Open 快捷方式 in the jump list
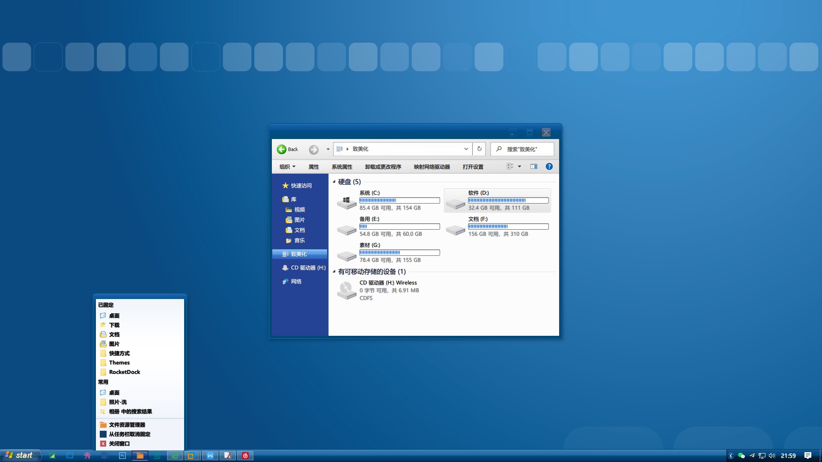Viewport: 822px width, 462px height. coord(140,353)
